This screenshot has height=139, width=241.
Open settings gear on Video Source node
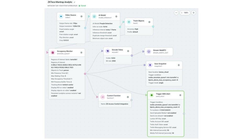(81, 16)
